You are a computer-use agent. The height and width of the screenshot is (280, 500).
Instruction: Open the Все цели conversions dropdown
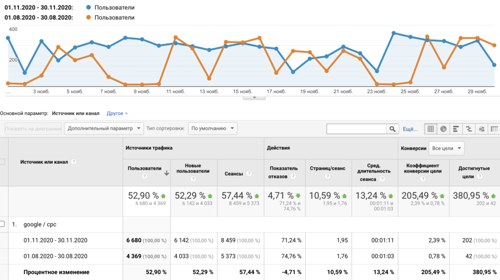pos(446,148)
